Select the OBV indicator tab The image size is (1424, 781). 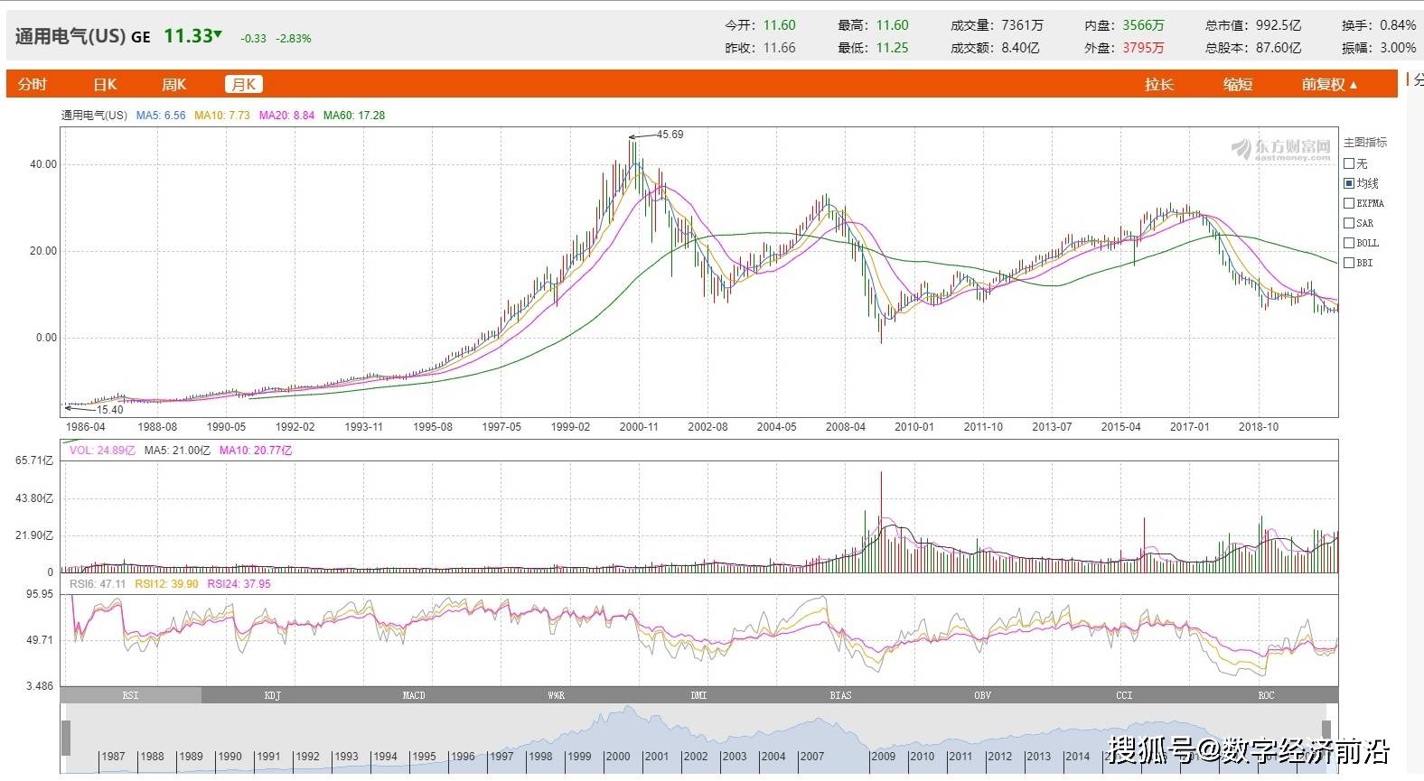982,695
